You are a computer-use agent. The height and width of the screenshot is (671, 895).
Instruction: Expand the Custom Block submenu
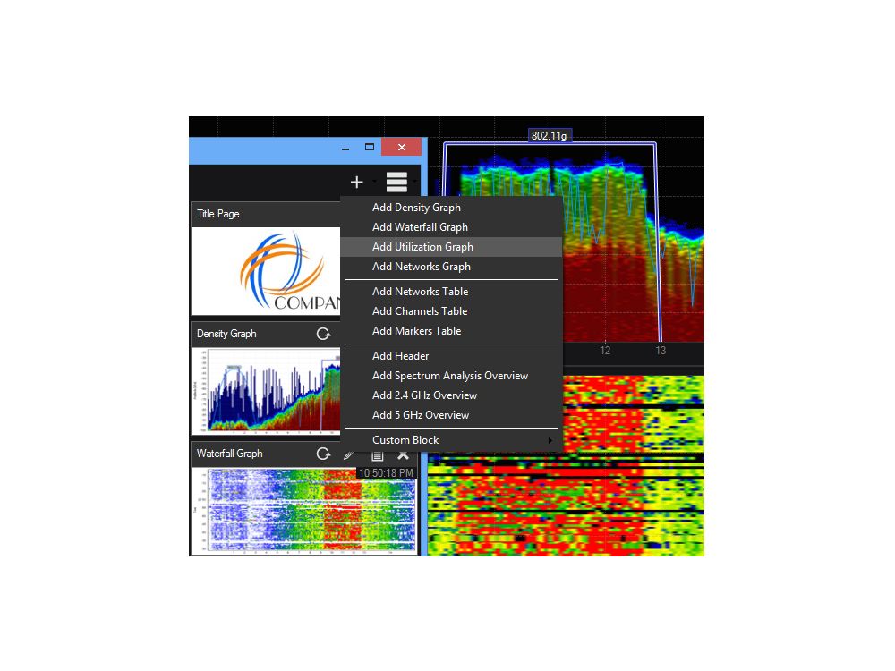tap(451, 440)
